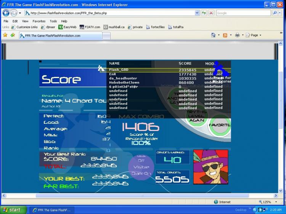Click the browser Back arrow button
The height and width of the screenshot is (214, 286).
tap(6, 13)
